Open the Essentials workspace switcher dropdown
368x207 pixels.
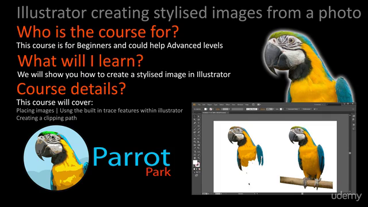[x=319, y=105]
